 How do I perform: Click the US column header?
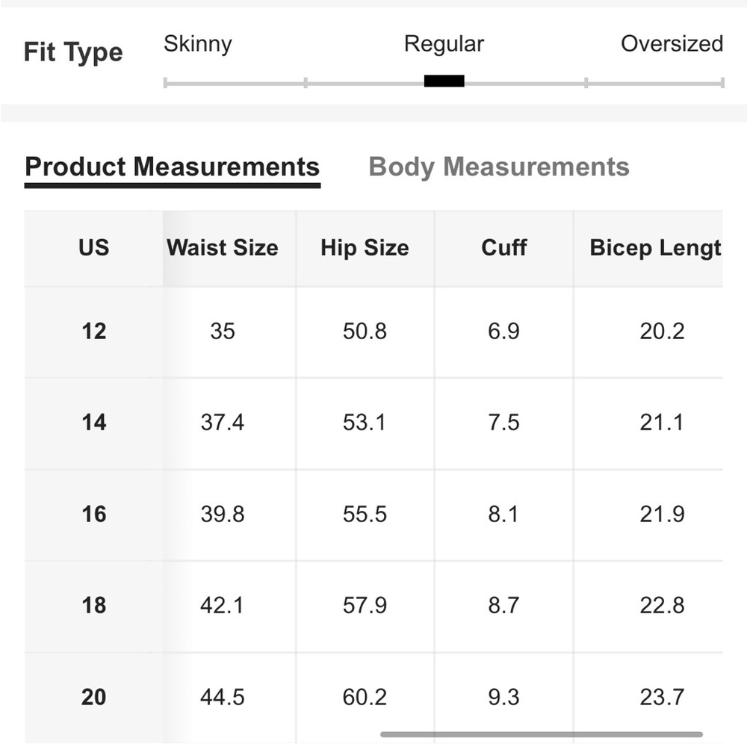94,248
